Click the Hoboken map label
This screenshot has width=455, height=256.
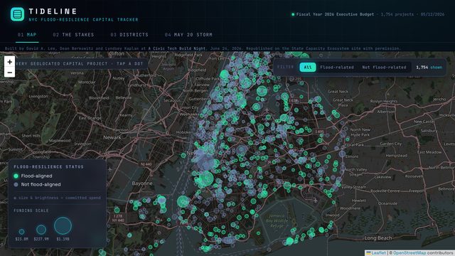pos(184,132)
